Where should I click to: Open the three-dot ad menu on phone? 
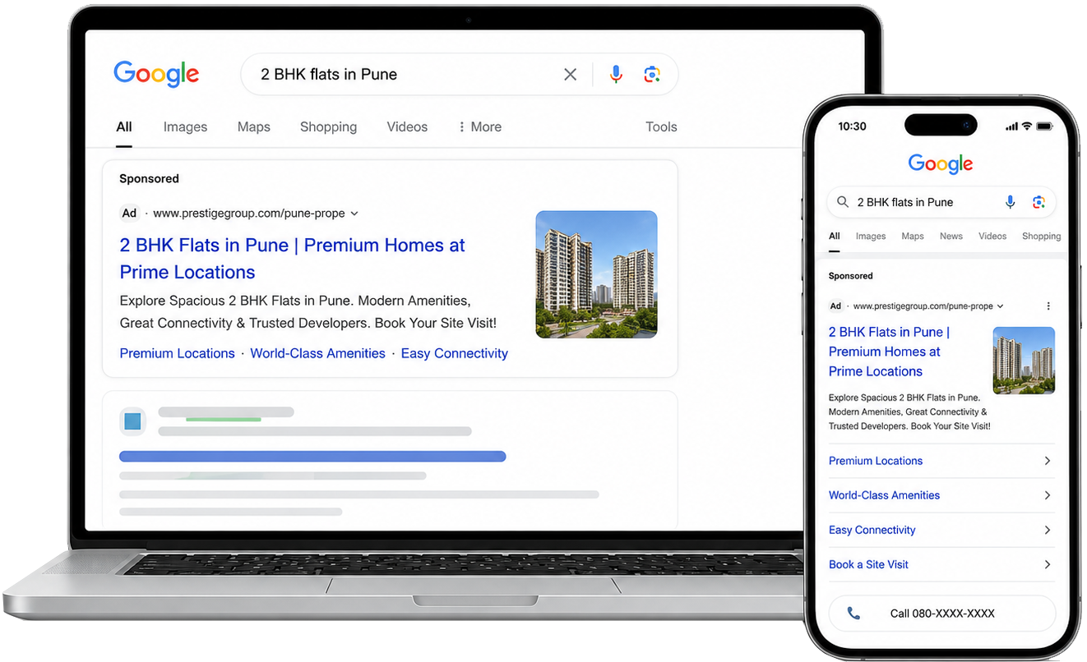(1048, 306)
